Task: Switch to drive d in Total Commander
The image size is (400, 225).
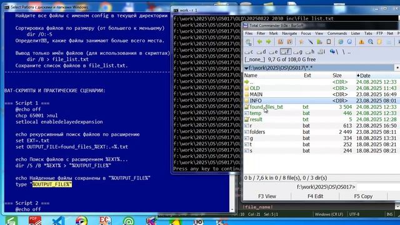Action: coord(261,52)
